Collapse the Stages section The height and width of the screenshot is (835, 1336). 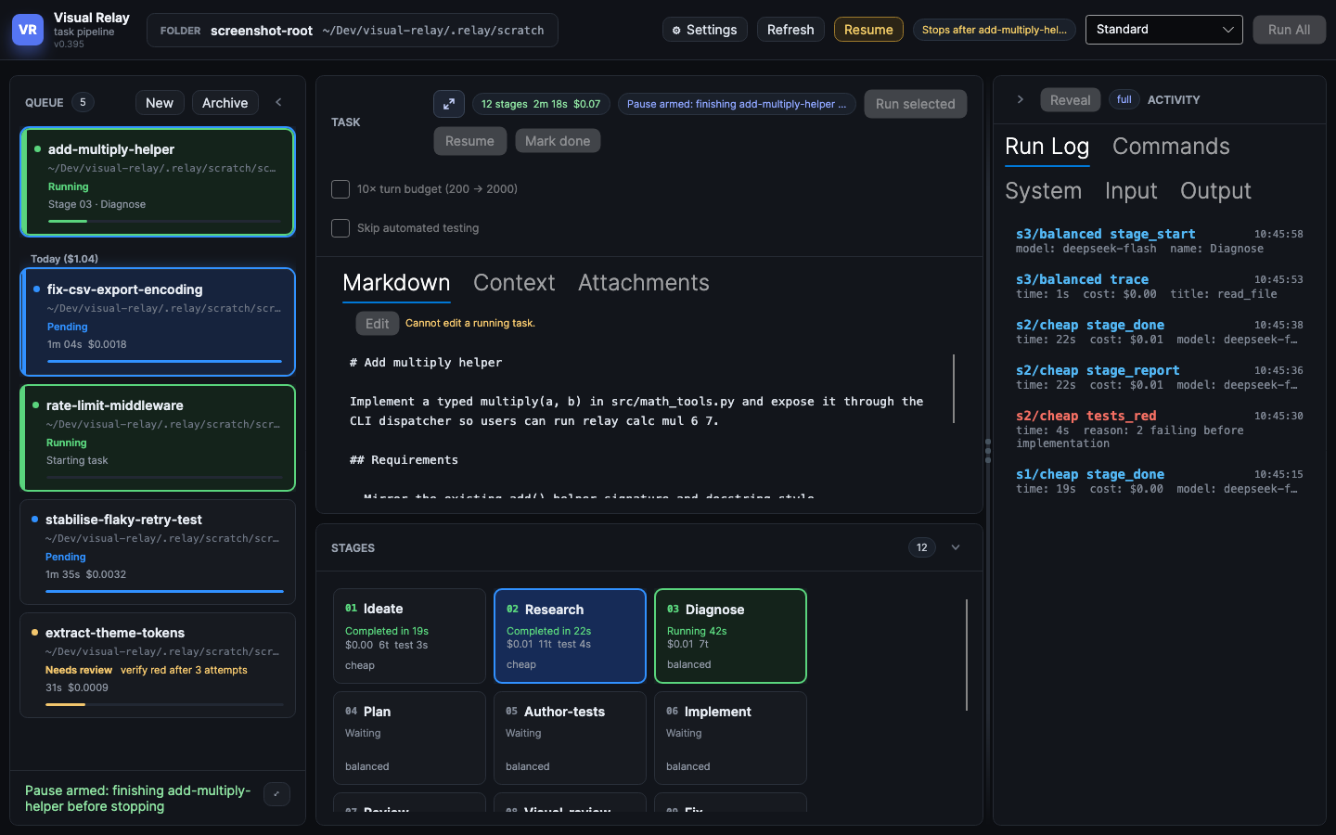click(956, 547)
